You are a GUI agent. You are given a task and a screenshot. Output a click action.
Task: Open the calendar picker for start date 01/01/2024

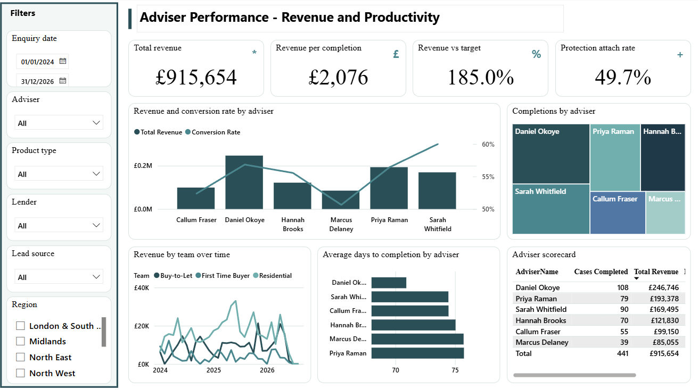tap(63, 62)
